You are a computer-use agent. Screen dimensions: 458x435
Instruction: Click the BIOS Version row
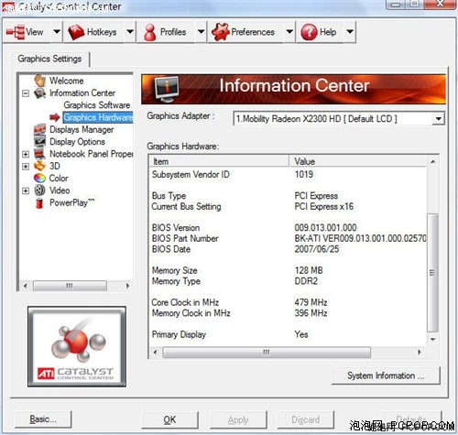click(x=288, y=227)
